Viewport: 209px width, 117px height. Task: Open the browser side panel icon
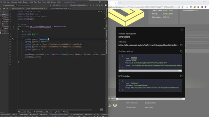click(202, 7)
